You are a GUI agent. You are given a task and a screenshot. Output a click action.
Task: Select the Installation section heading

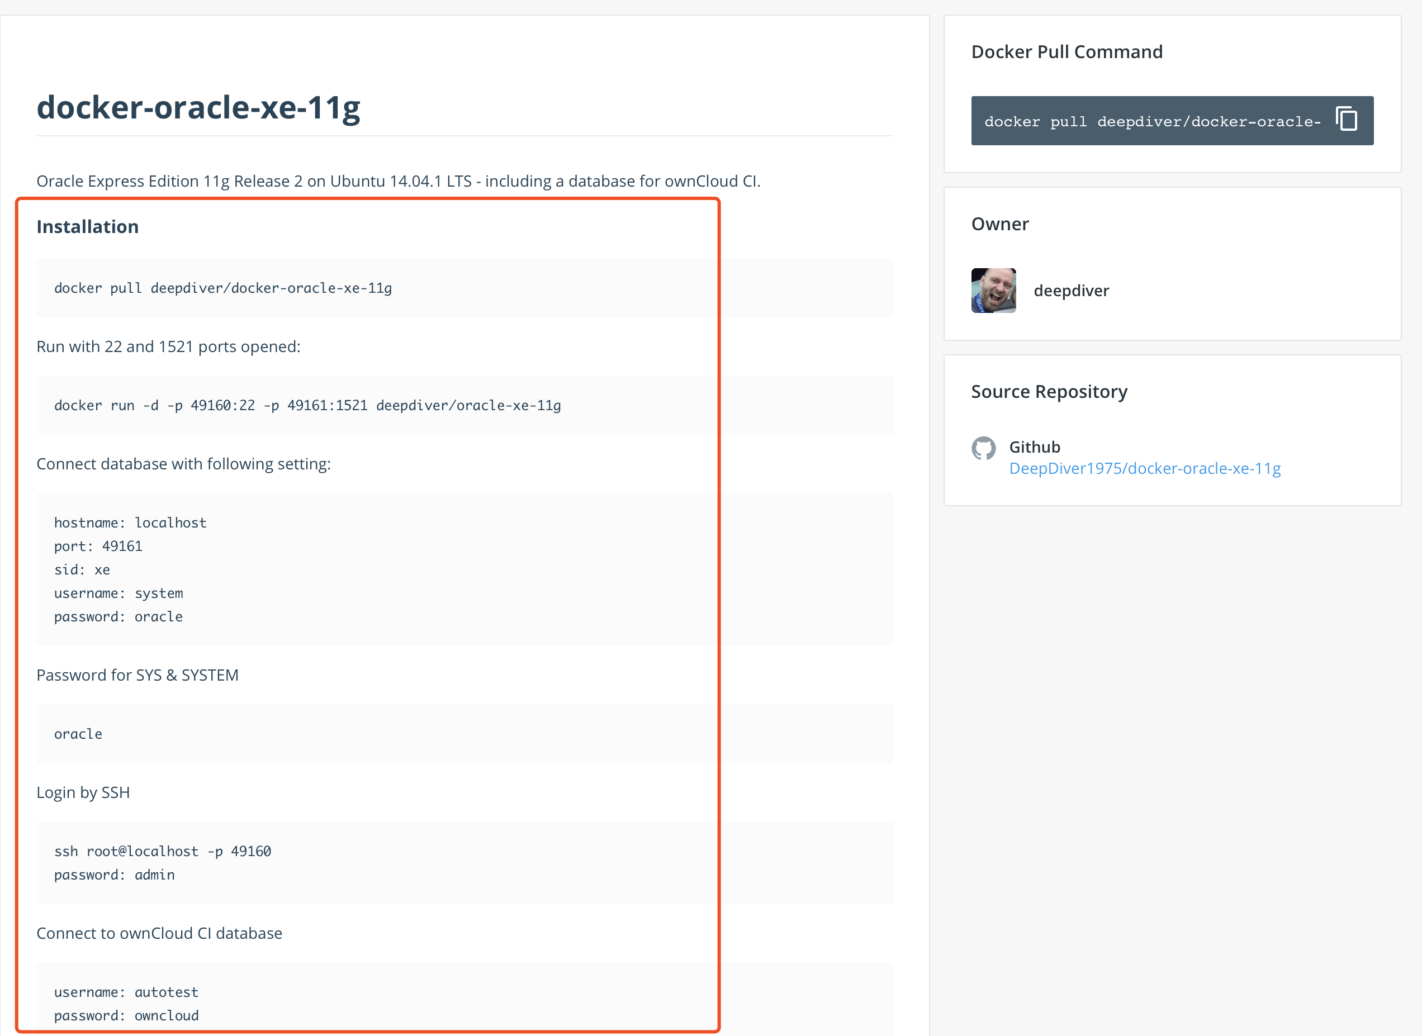pos(87,226)
